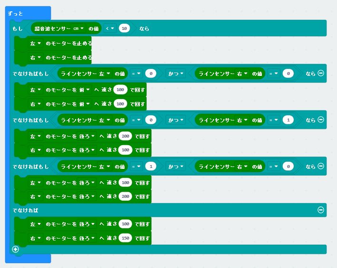The width and height of the screenshot is (337, 268).
Task: Select the 右 のモーターを止める block text
Action: [69, 57]
